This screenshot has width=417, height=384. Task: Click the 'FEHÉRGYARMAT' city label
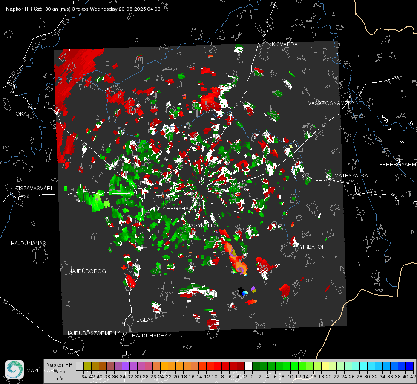click(398, 165)
